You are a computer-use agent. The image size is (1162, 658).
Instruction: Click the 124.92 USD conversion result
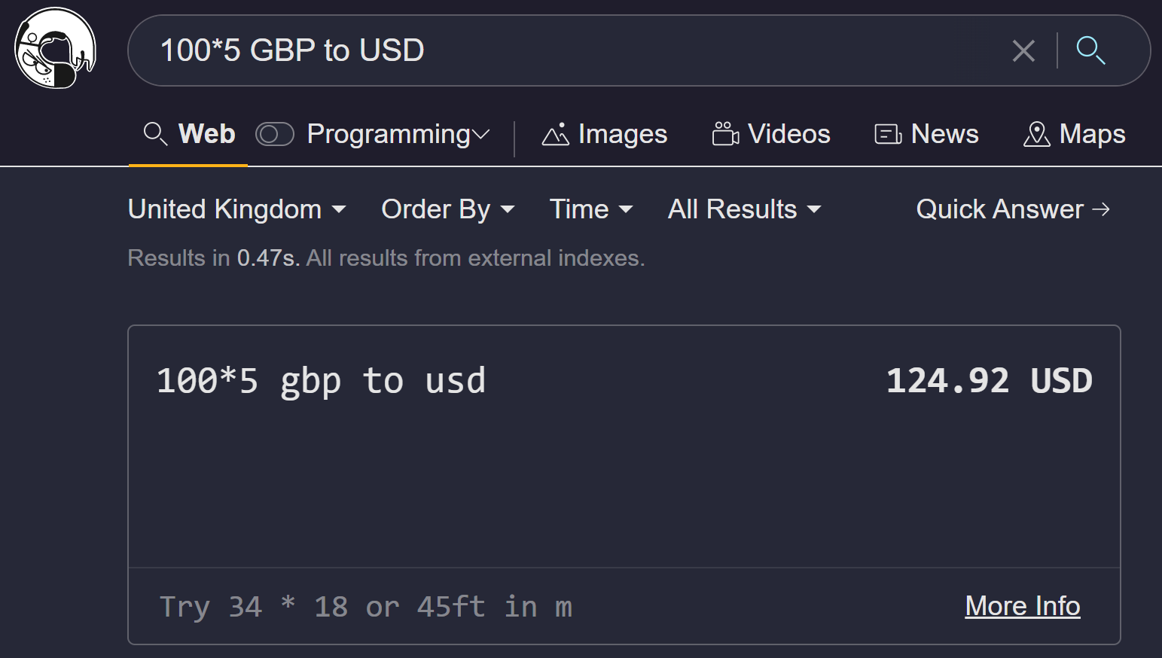click(x=988, y=381)
